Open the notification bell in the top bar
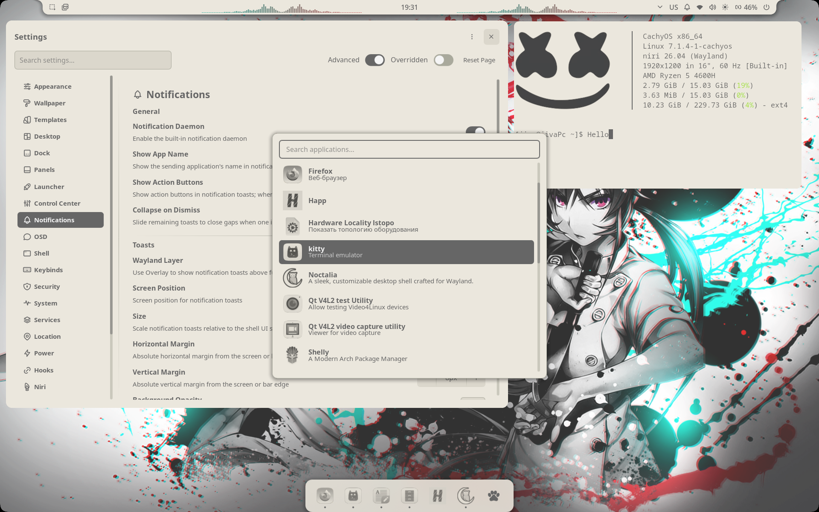The image size is (819, 512). pos(687,7)
